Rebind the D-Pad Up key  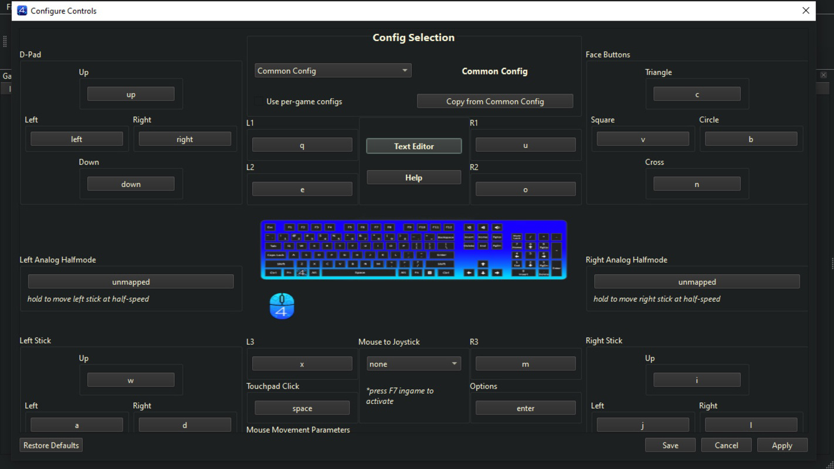[x=131, y=94]
